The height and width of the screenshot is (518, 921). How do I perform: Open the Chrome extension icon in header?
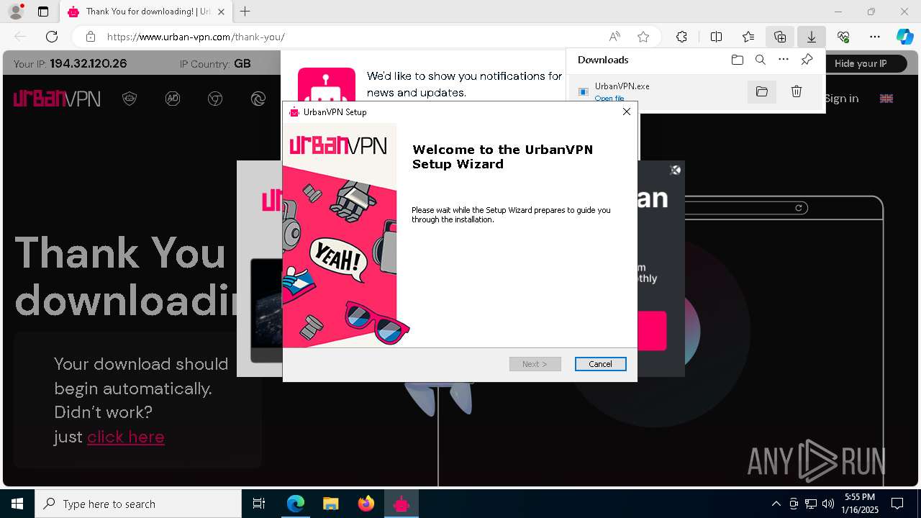[215, 99]
